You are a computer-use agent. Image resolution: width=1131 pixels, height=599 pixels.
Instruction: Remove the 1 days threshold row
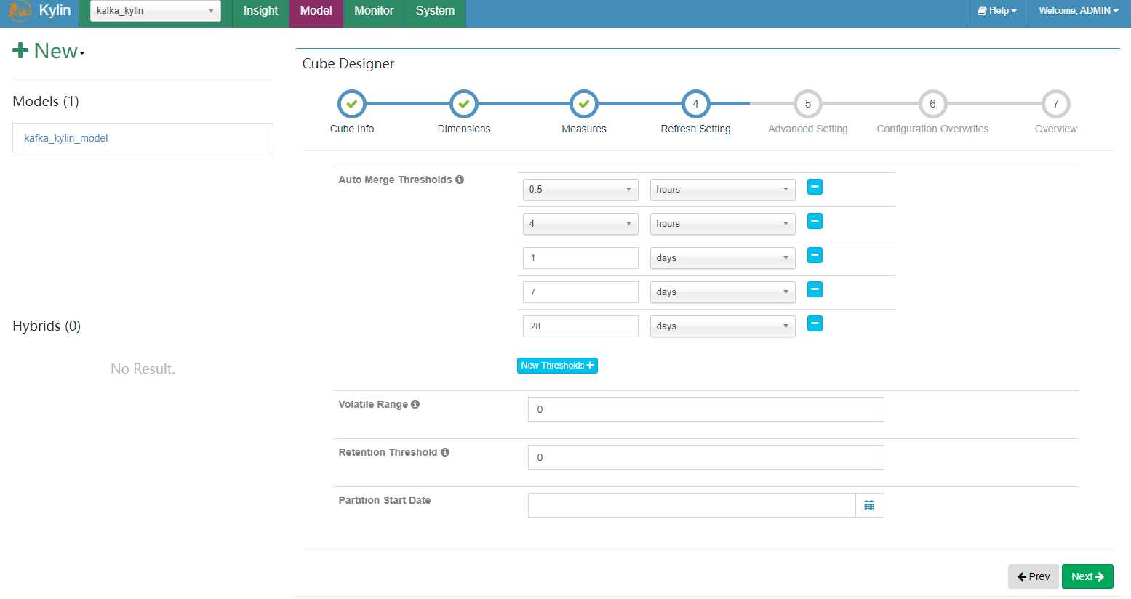(x=815, y=255)
